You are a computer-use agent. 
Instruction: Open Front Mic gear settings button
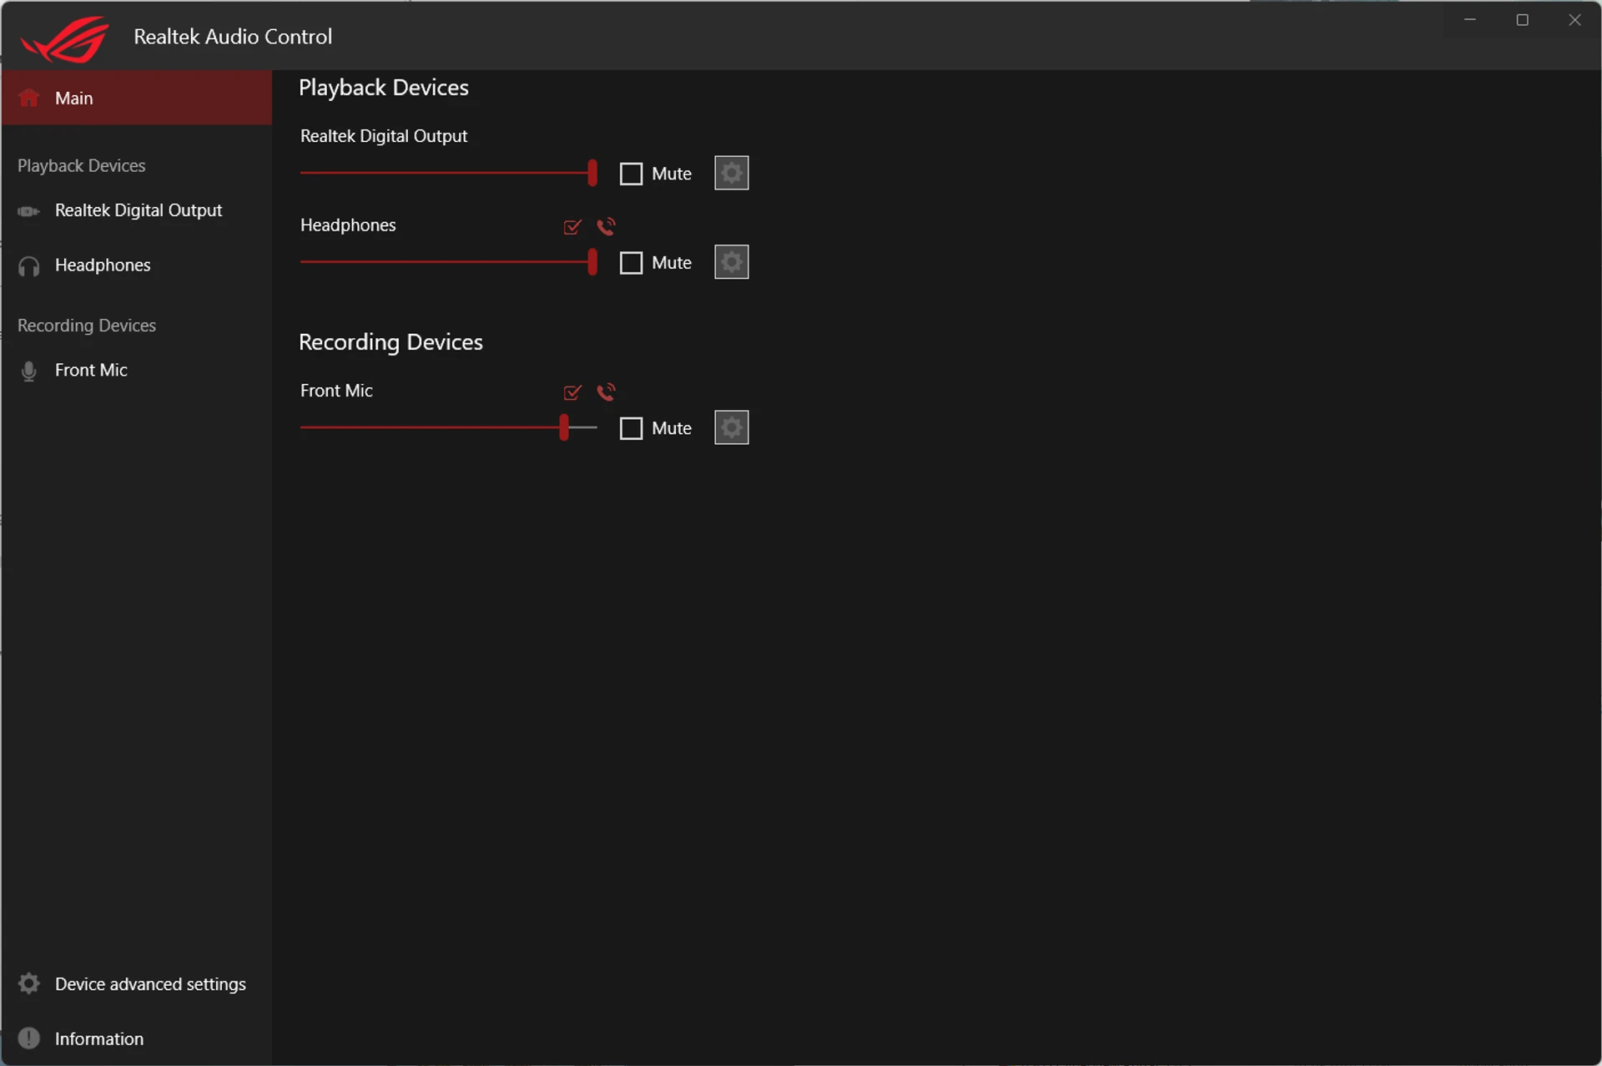[x=731, y=427]
